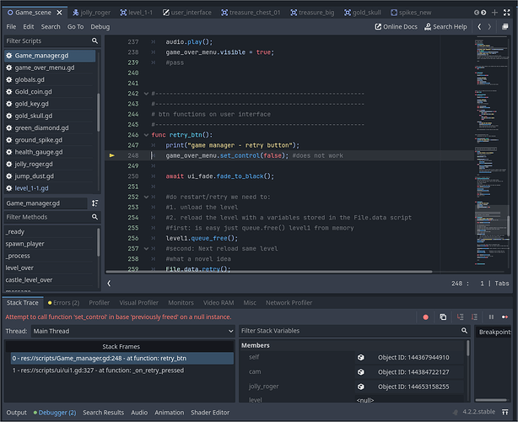
Task: Make script editor floating icon
Action: (505, 27)
